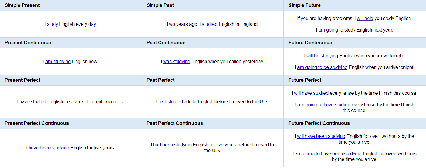Open the "study" Simple Present link
426x168 pixels.
[x=53, y=24]
